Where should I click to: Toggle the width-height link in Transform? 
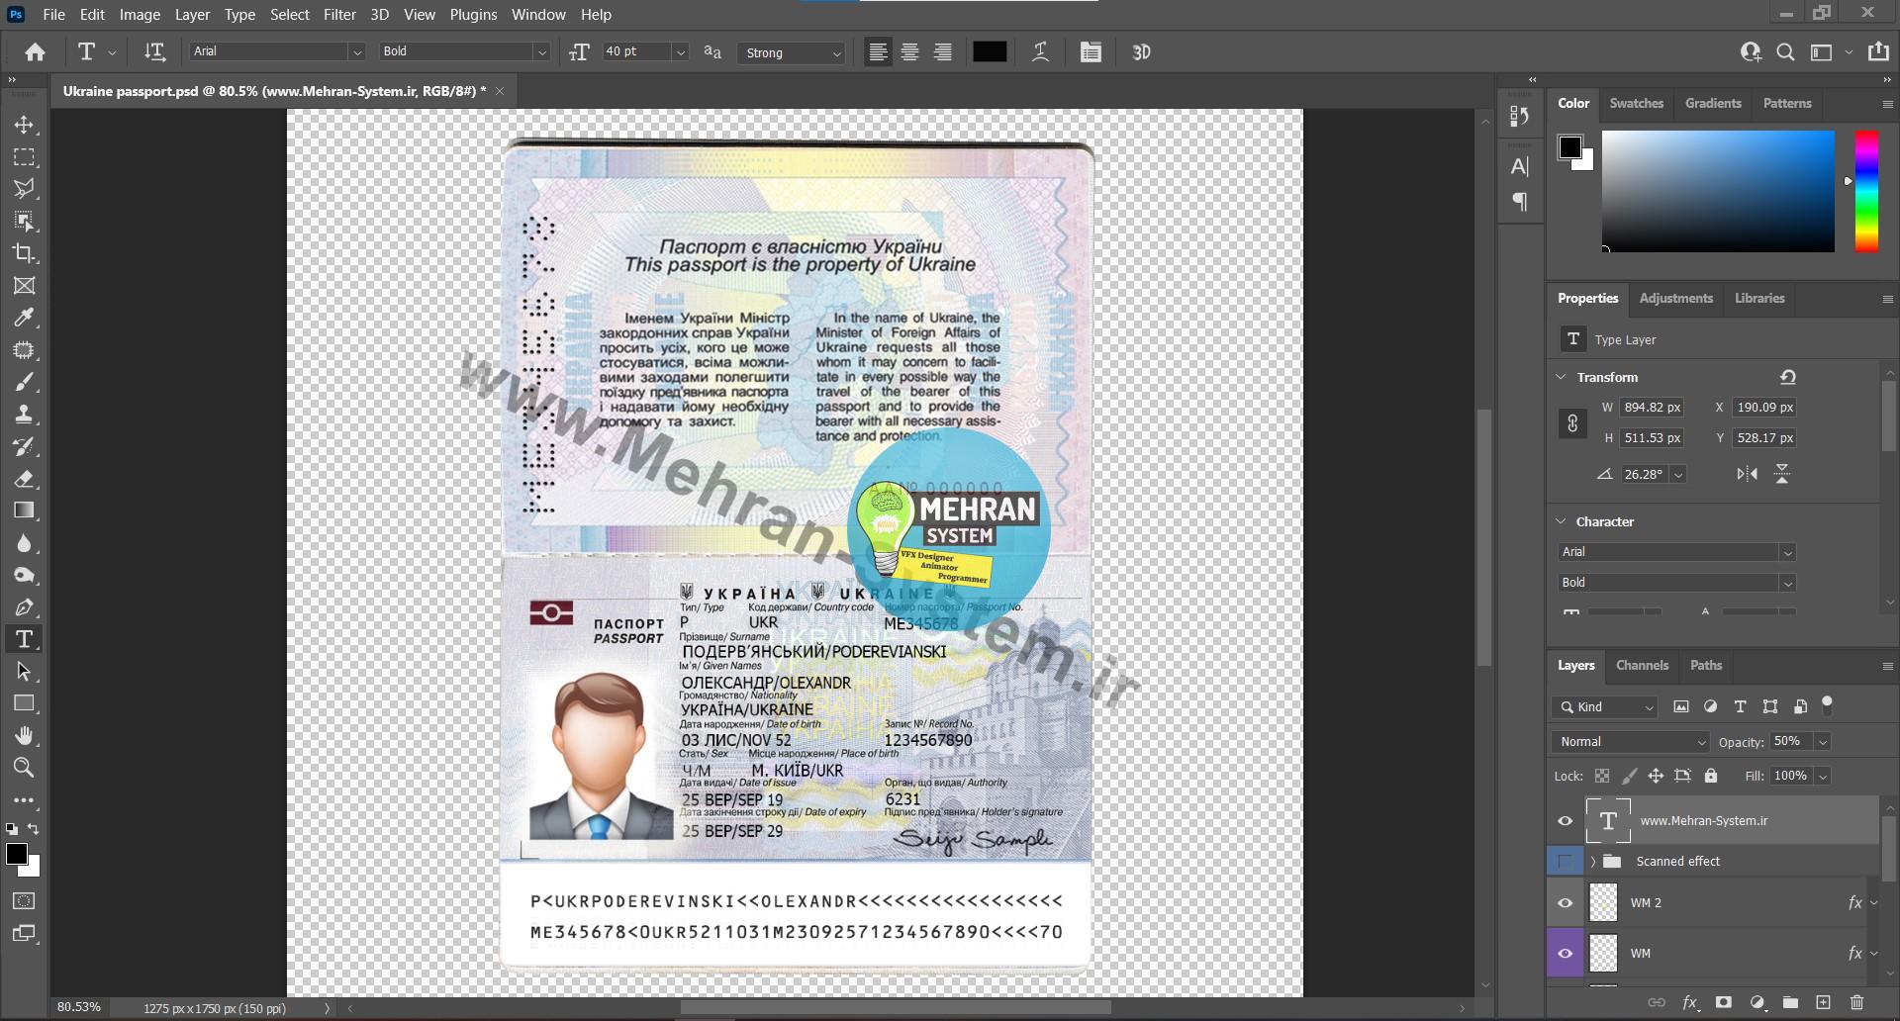click(x=1572, y=423)
